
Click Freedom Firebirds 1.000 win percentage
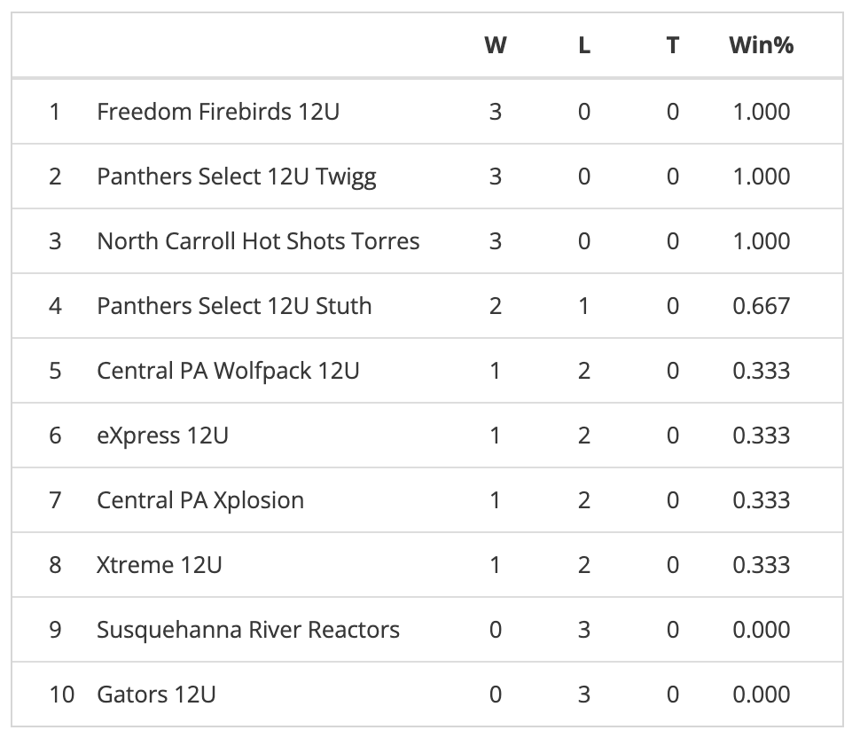pos(761,112)
